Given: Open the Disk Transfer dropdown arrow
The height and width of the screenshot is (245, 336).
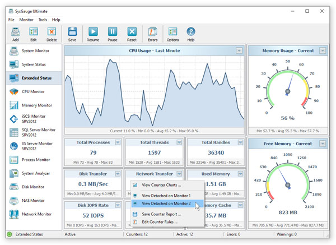Looking at the screenshot, I should [x=118, y=174].
